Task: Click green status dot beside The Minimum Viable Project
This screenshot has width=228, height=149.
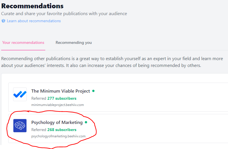Action: tap(93, 91)
